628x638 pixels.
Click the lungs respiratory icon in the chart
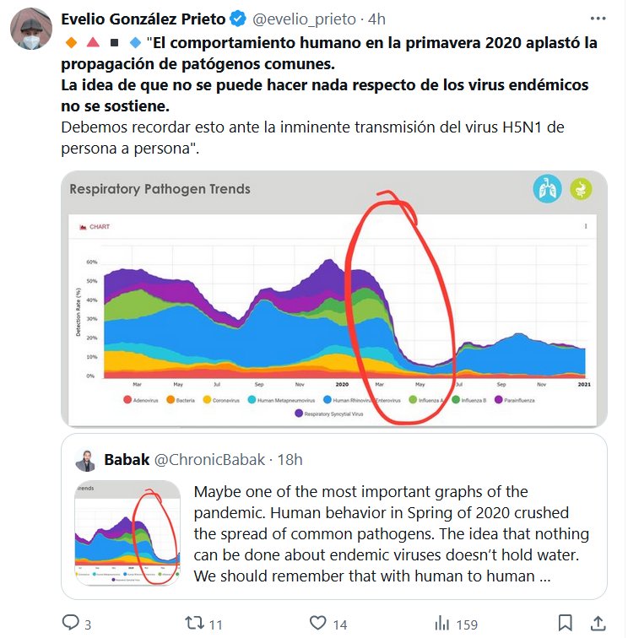(547, 189)
